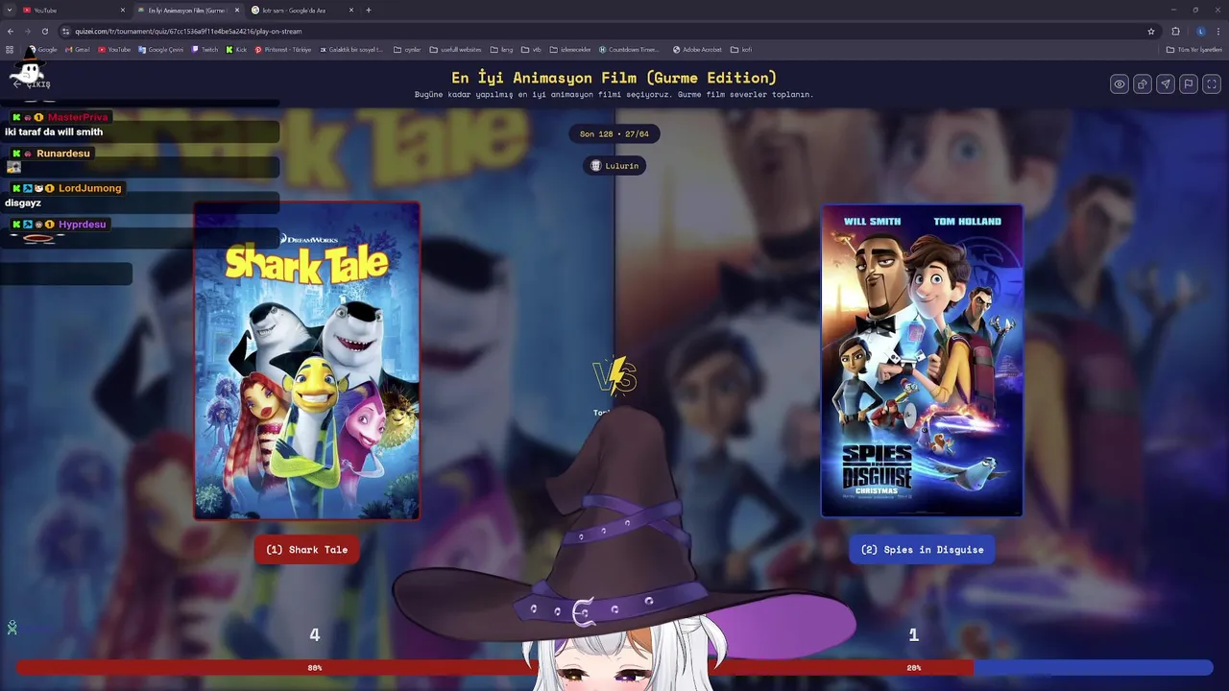Switch to the Google'da Ara tab
This screenshot has width=1229, height=691.
[x=302, y=10]
